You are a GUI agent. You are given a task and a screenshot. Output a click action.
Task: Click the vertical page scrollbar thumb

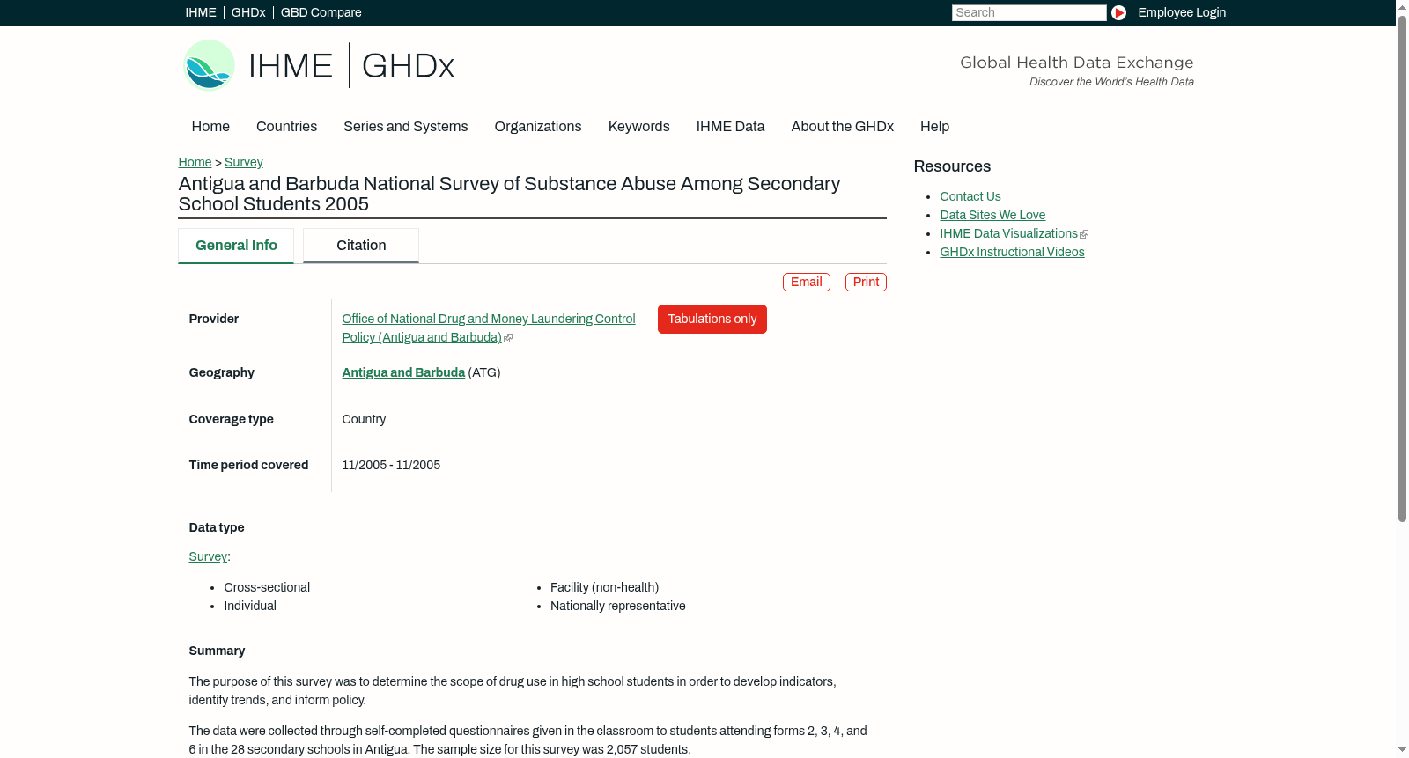[1402, 269]
